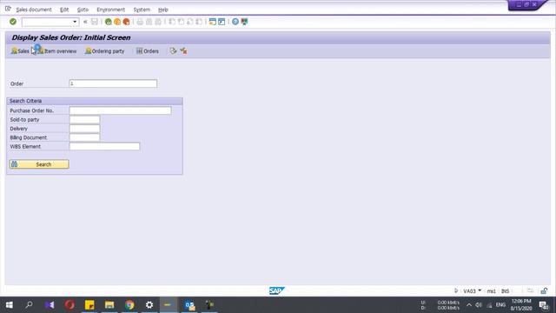556x313 pixels.
Task: Show hidden tray icons chevron
Action: (x=469, y=305)
